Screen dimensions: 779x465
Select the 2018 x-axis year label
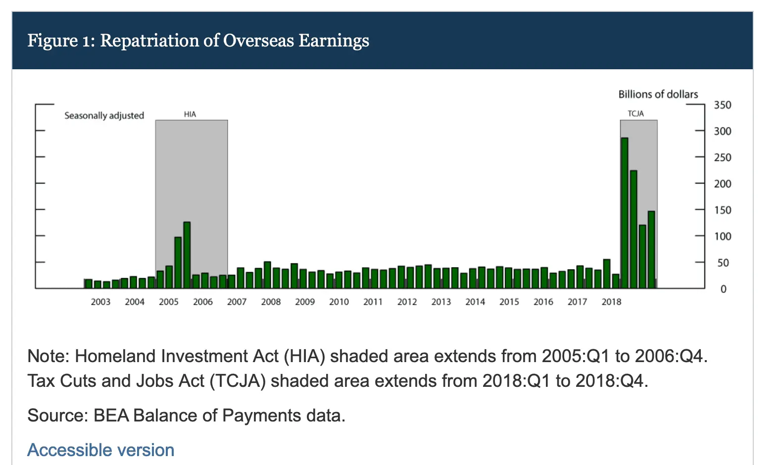coord(611,302)
